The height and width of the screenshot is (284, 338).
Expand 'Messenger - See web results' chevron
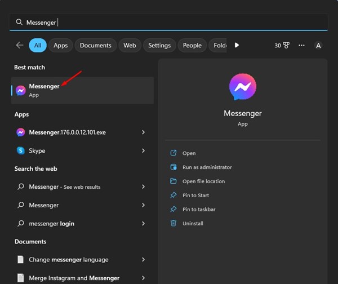tap(143, 187)
